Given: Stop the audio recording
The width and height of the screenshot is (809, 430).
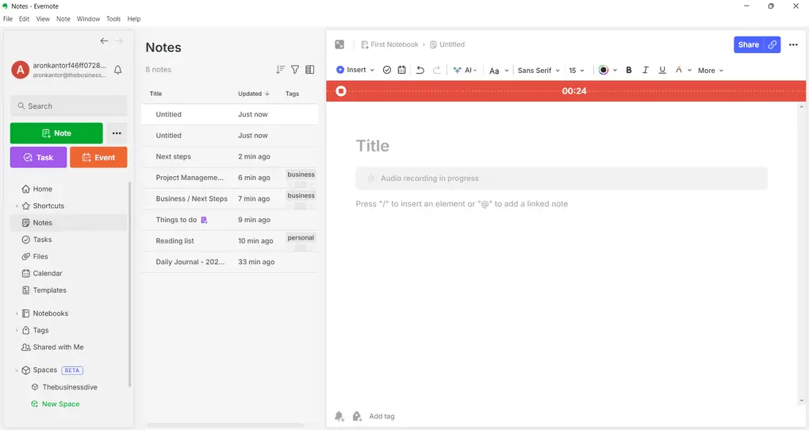Looking at the screenshot, I should point(340,91).
